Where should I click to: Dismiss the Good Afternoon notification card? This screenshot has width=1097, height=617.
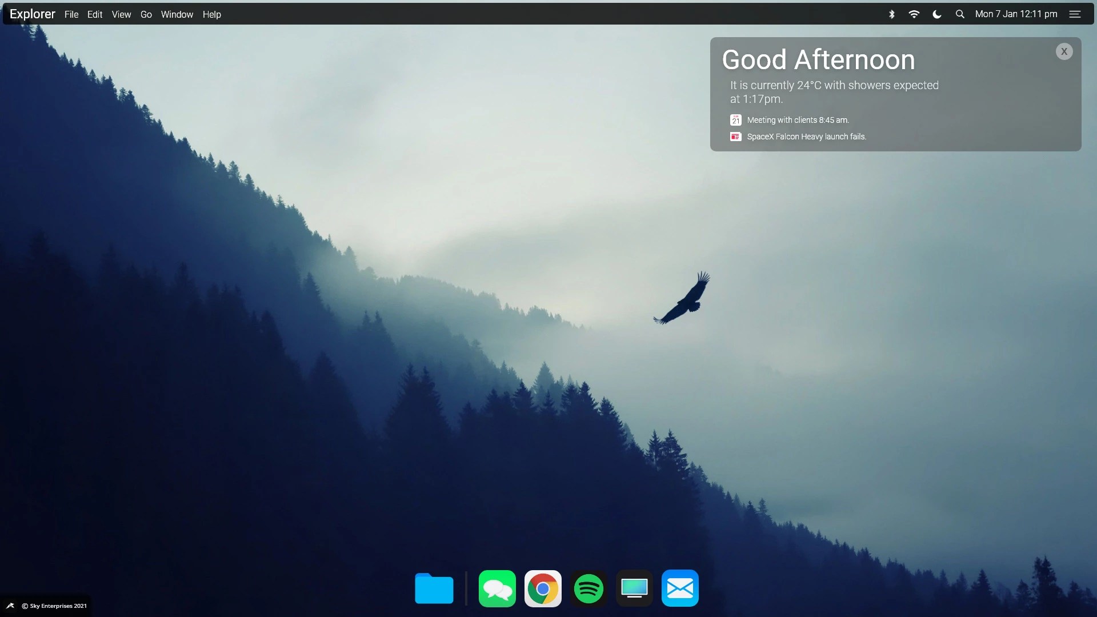[1064, 51]
